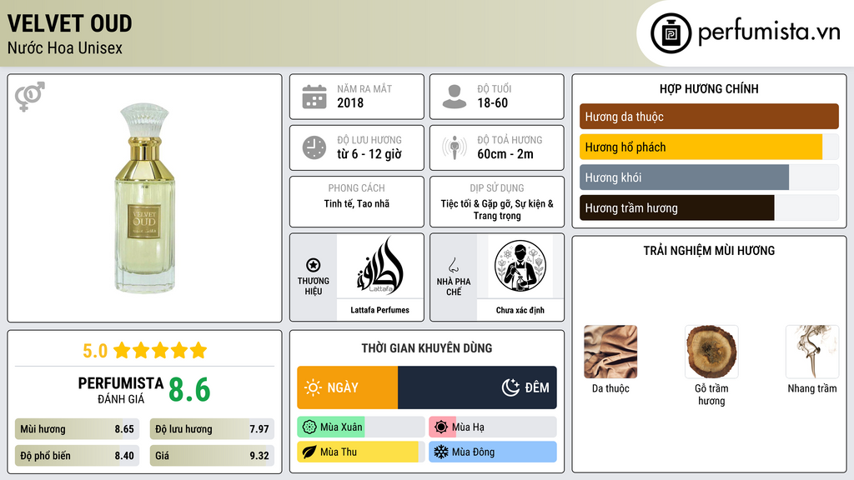
Task: Click the sillage icon beside Độ toả hương
Action: tap(455, 147)
